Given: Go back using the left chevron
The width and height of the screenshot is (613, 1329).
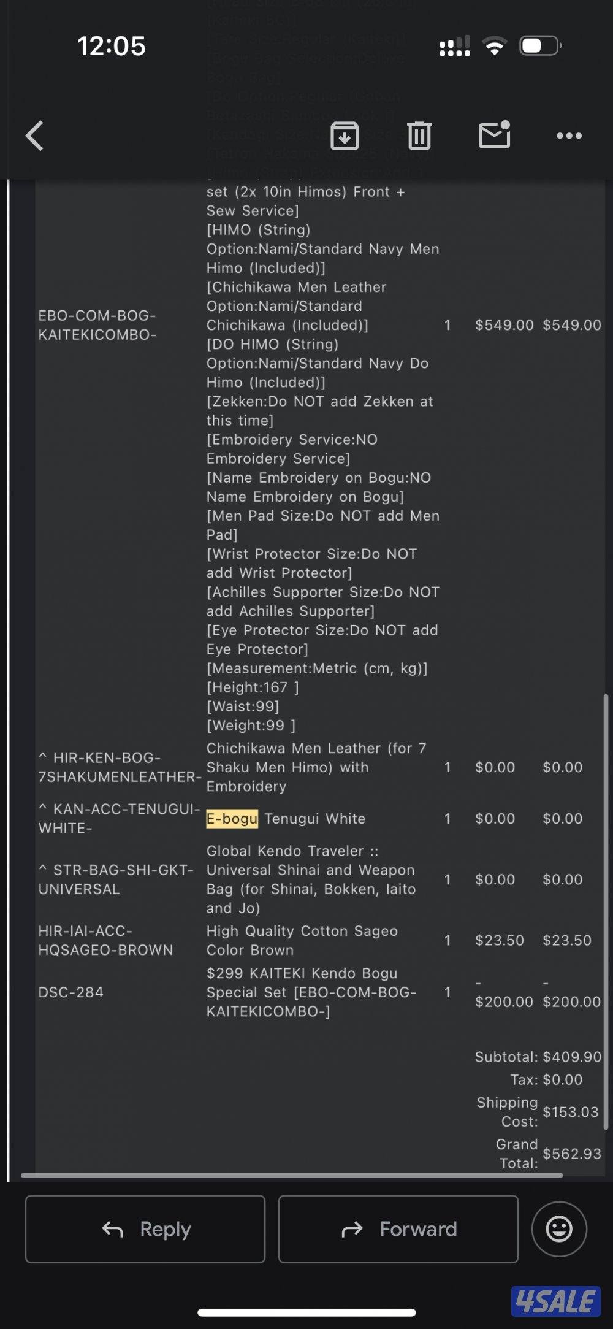Looking at the screenshot, I should 35,136.
